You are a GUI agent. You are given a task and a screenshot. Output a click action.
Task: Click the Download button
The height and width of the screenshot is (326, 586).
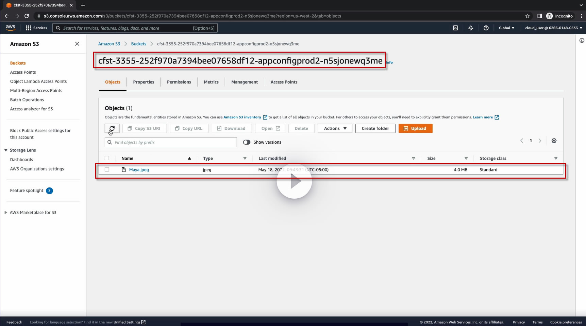coord(232,128)
